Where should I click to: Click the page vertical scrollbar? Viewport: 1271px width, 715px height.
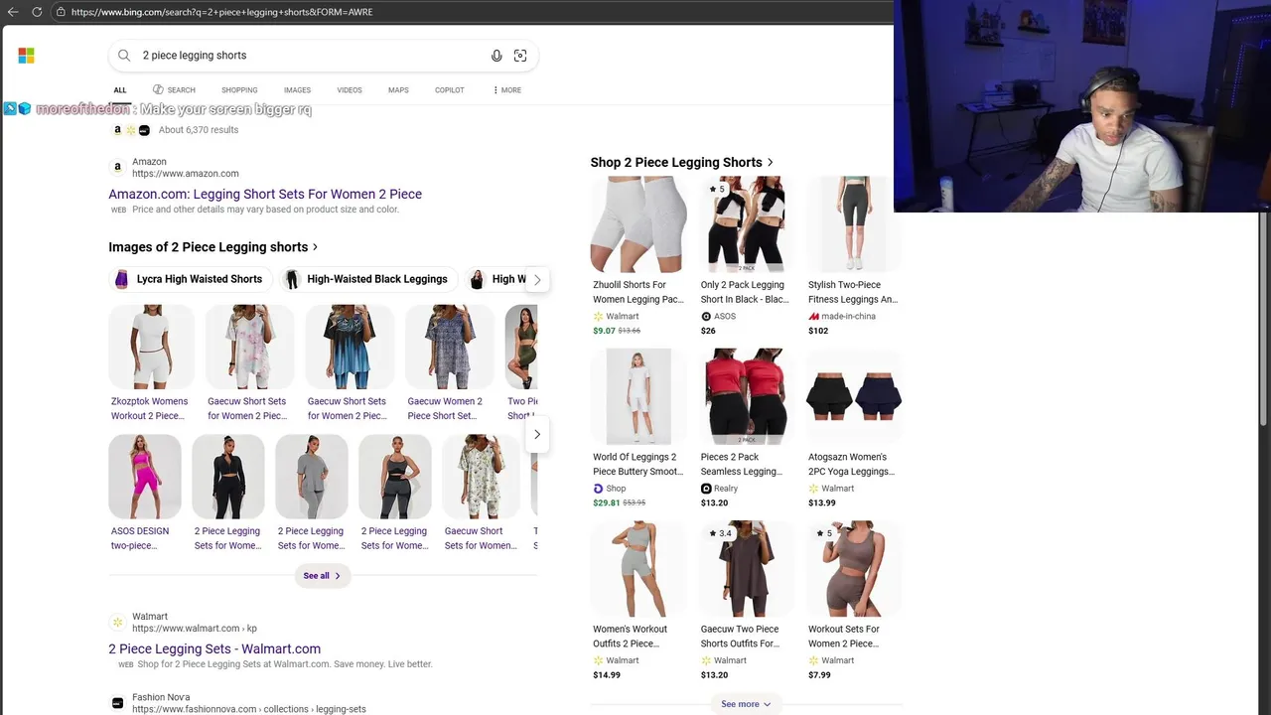(x=1264, y=318)
